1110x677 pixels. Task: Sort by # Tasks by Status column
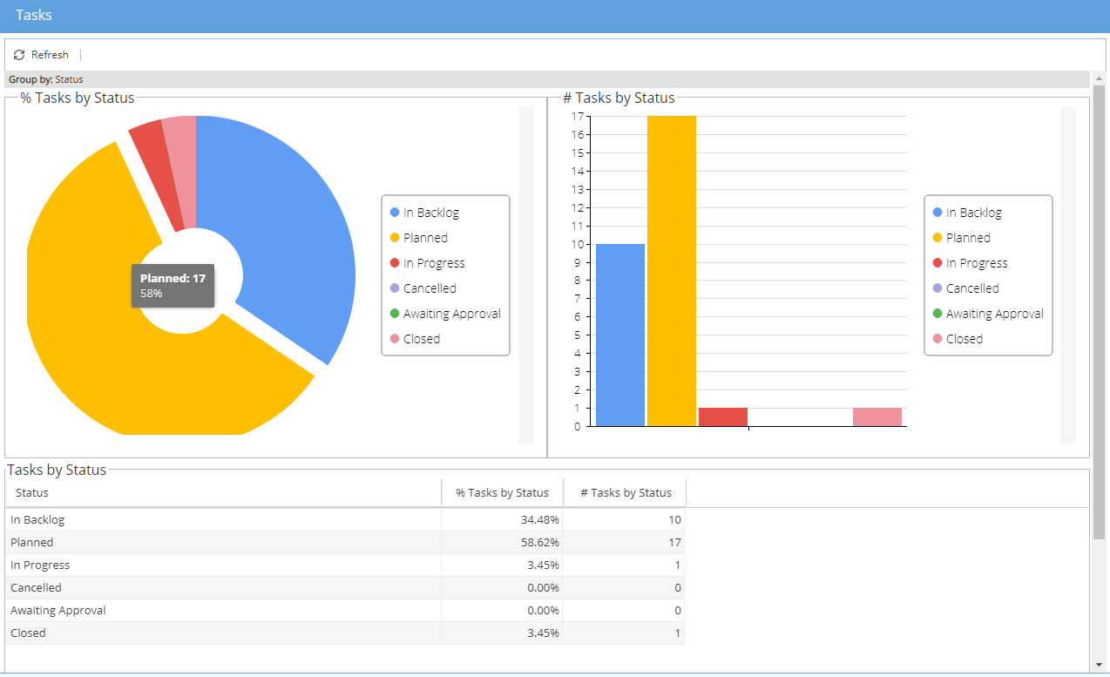coord(625,492)
